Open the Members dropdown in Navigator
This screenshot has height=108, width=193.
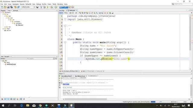tap(14, 59)
